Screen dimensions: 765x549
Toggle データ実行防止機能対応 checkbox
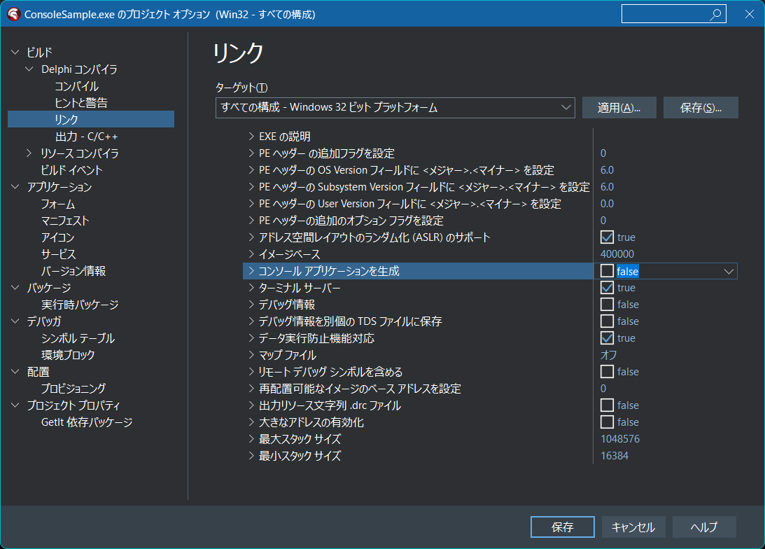(x=607, y=338)
